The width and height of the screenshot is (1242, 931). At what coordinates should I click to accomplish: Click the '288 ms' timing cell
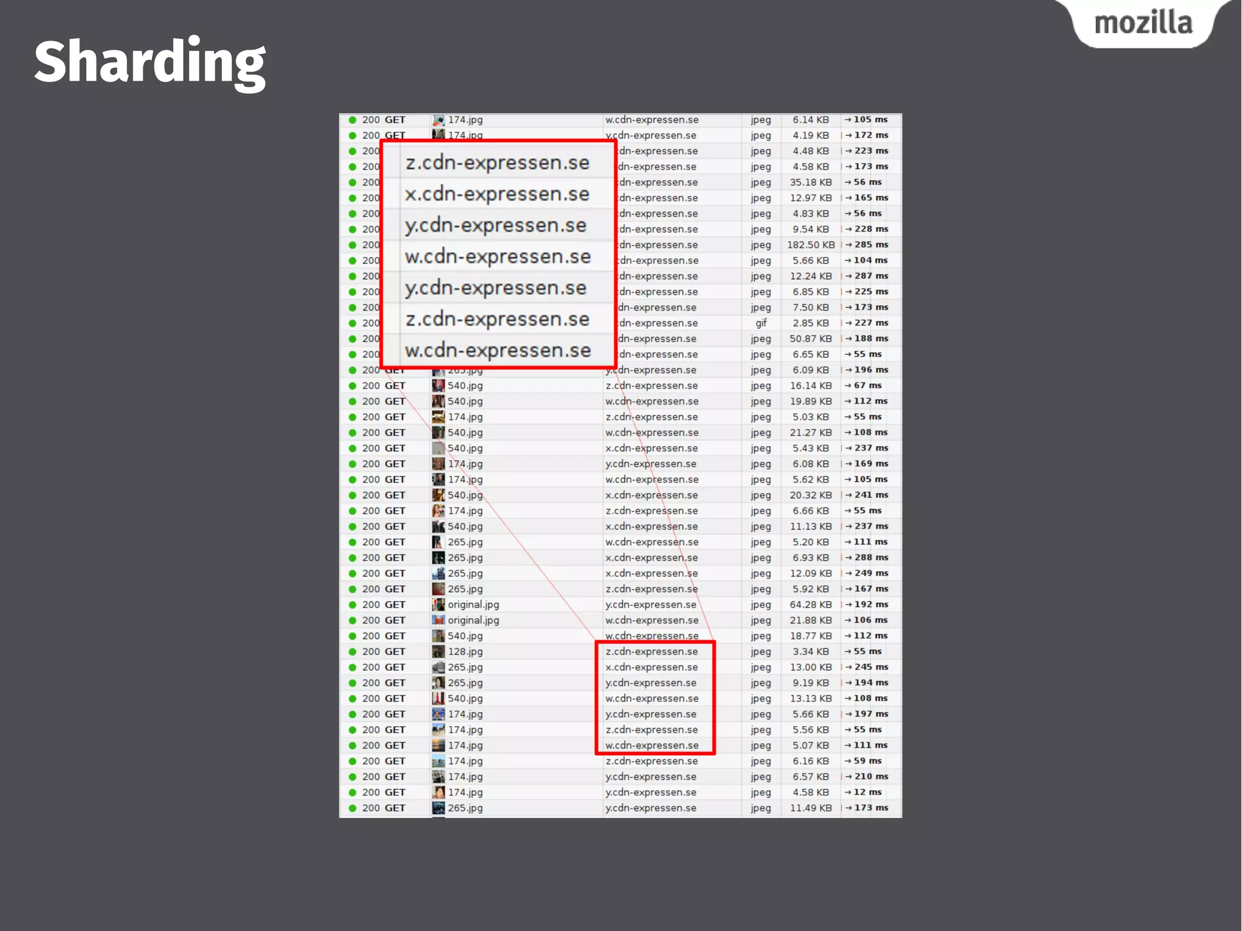(867, 558)
